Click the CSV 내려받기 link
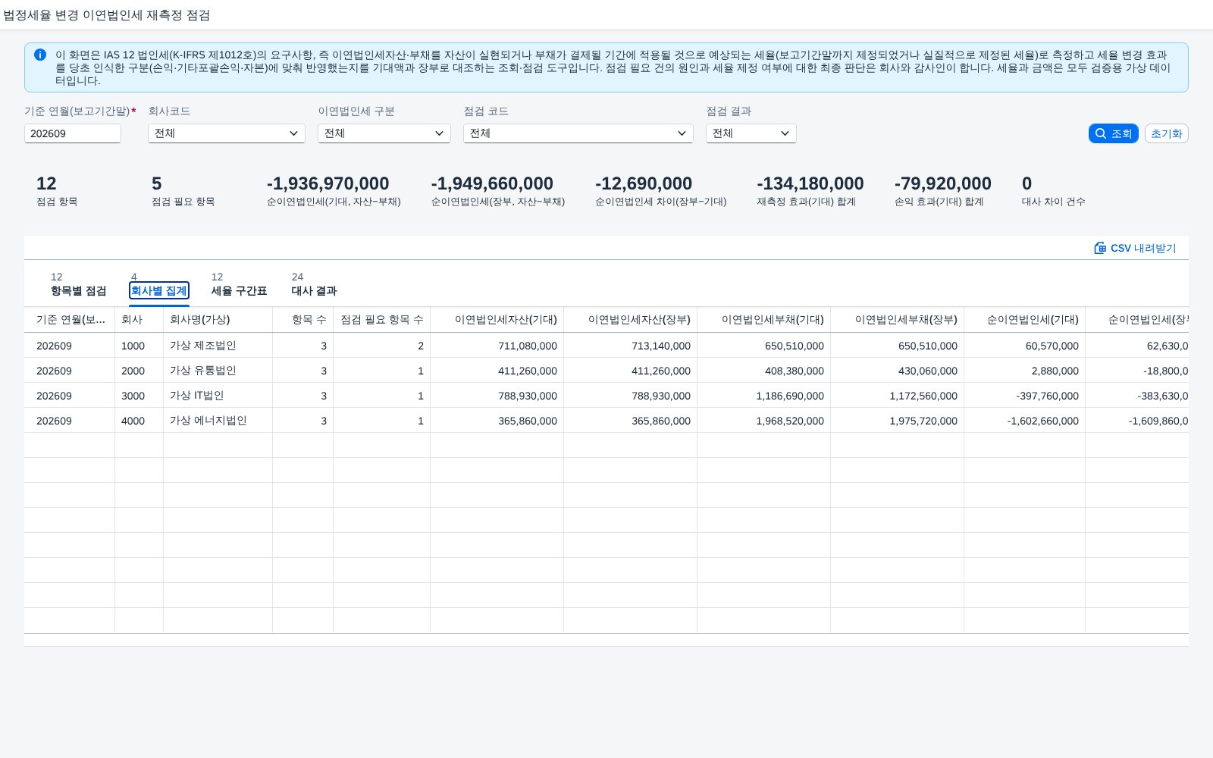 (1135, 248)
